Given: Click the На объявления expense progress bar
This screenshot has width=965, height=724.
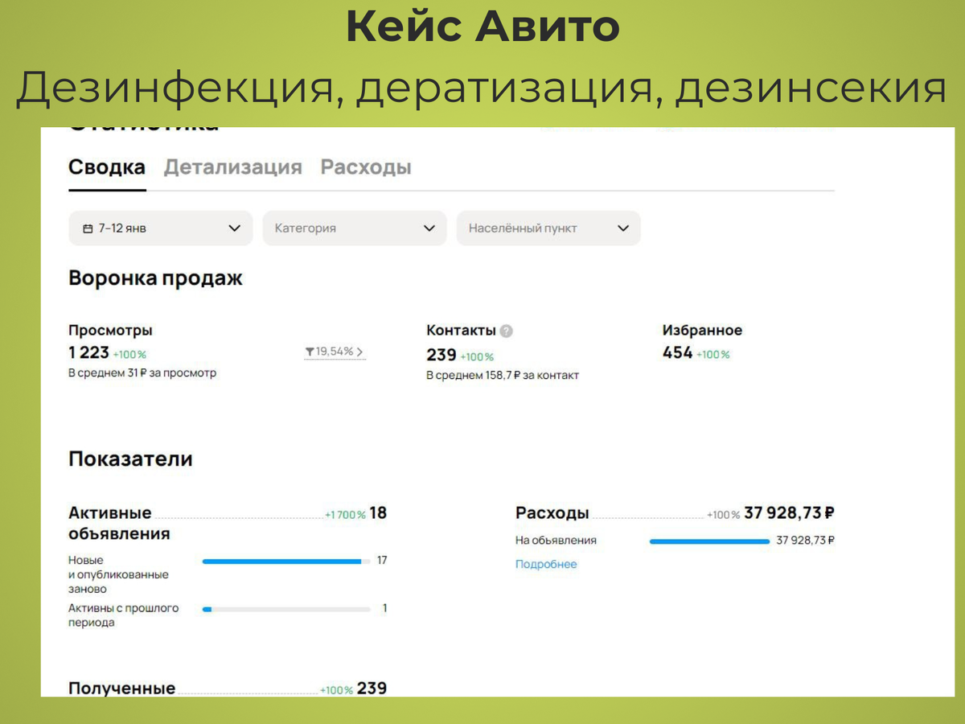Looking at the screenshot, I should pyautogui.click(x=709, y=541).
